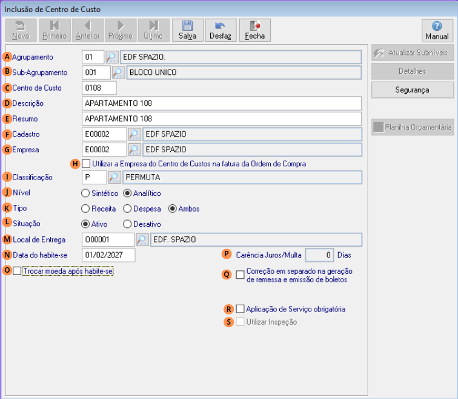
Task: Choose Ambos type radio
Action: click(x=172, y=209)
